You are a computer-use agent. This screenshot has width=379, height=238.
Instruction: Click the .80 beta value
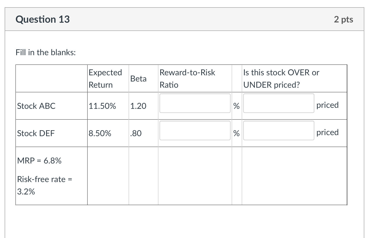[136, 133]
